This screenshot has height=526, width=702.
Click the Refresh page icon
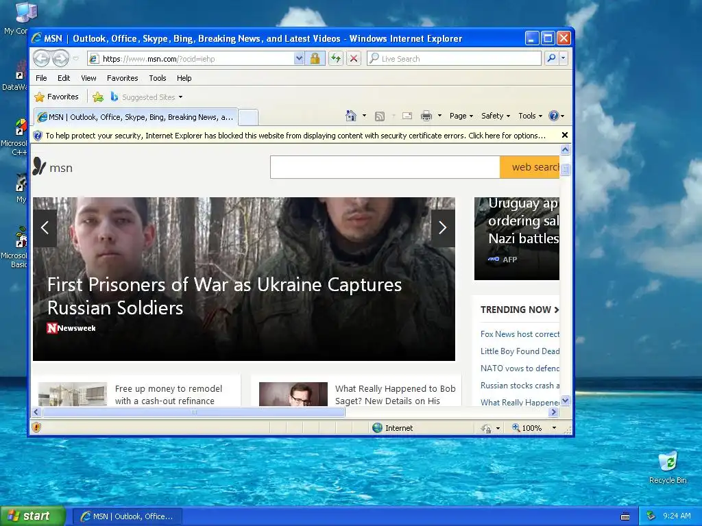tap(336, 59)
